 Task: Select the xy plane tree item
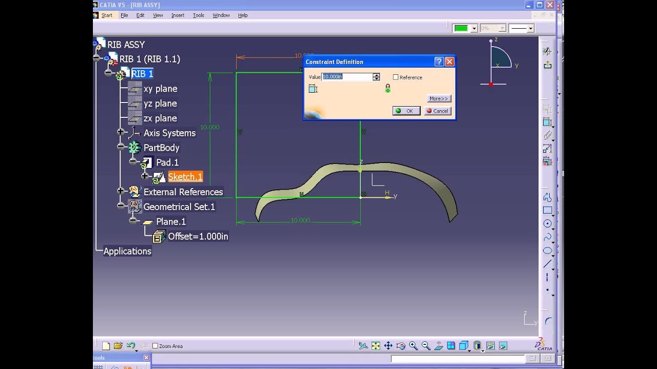[160, 89]
